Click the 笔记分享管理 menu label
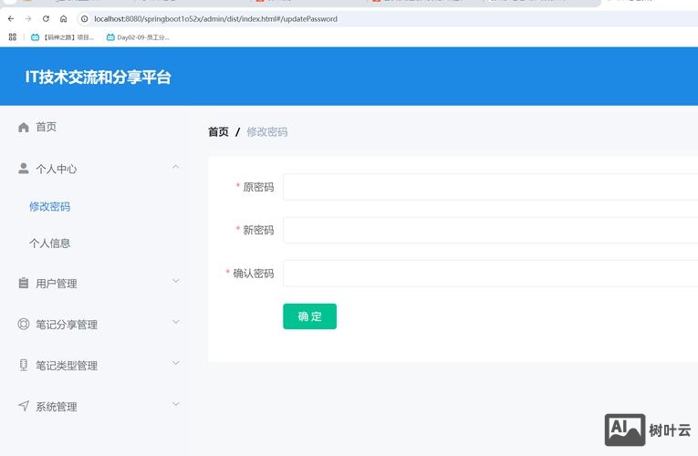Screen dimensions: 698x456 (x=67, y=325)
